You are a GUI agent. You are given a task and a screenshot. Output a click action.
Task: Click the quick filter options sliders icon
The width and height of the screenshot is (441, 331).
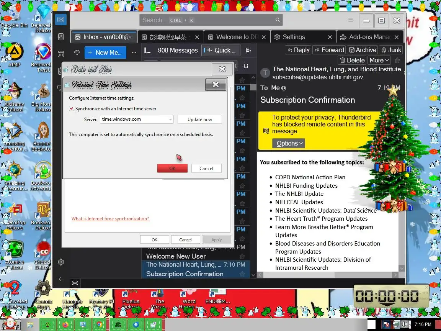tap(246, 66)
